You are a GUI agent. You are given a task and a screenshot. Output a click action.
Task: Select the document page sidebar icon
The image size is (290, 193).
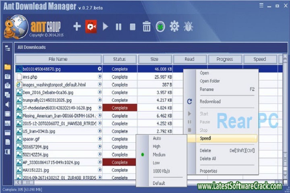8,142
